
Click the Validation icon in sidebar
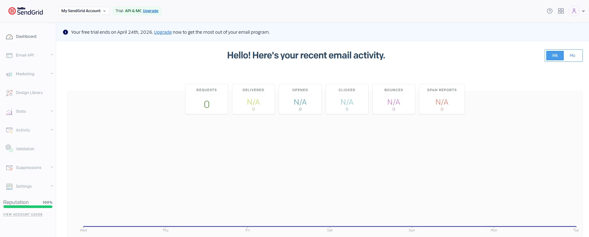9,148
